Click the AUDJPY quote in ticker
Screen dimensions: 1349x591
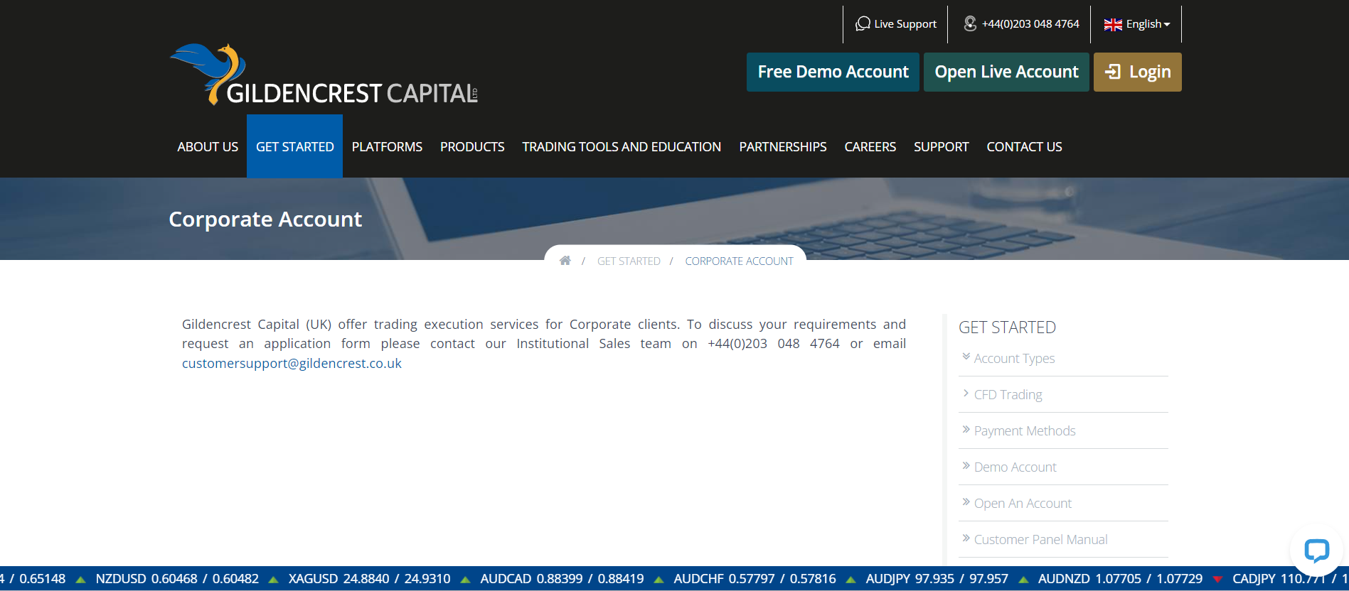coord(937,579)
